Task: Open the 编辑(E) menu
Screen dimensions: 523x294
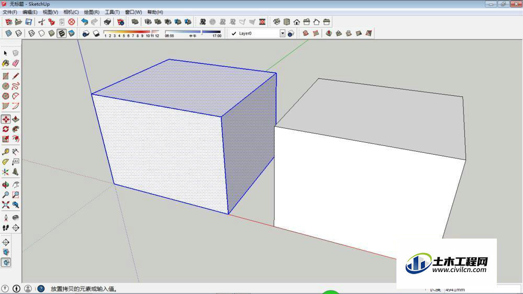Action: click(x=30, y=12)
